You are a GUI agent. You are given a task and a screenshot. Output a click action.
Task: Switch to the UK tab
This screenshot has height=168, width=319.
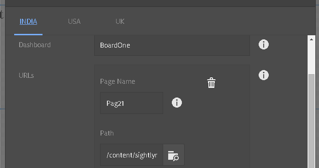point(120,22)
